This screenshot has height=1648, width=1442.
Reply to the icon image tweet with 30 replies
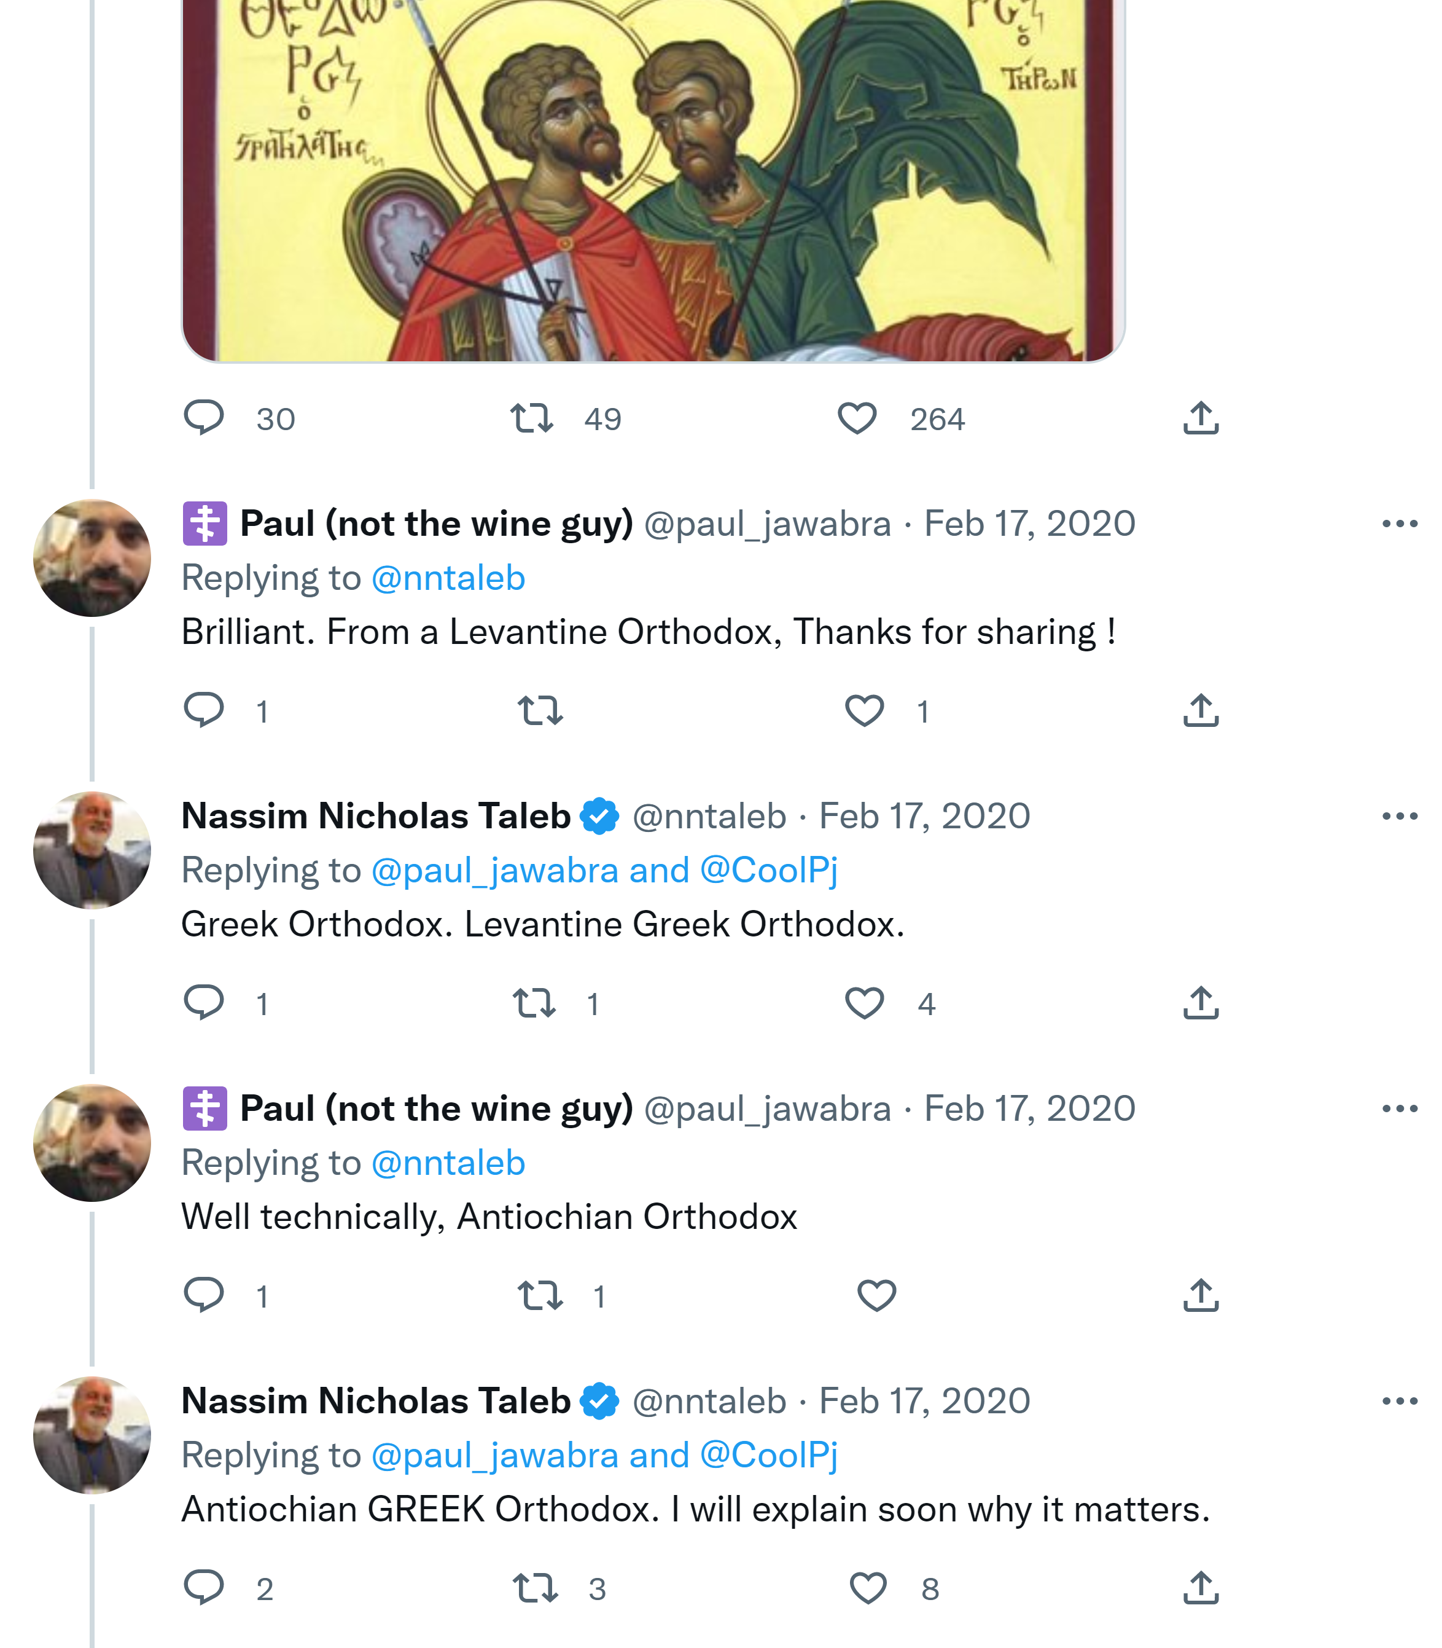point(203,418)
